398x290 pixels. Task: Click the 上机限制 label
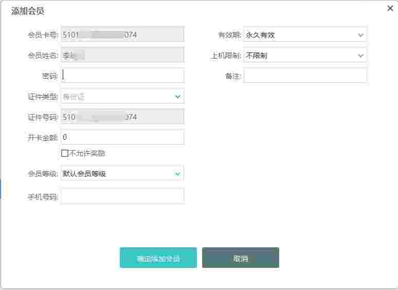click(x=225, y=56)
